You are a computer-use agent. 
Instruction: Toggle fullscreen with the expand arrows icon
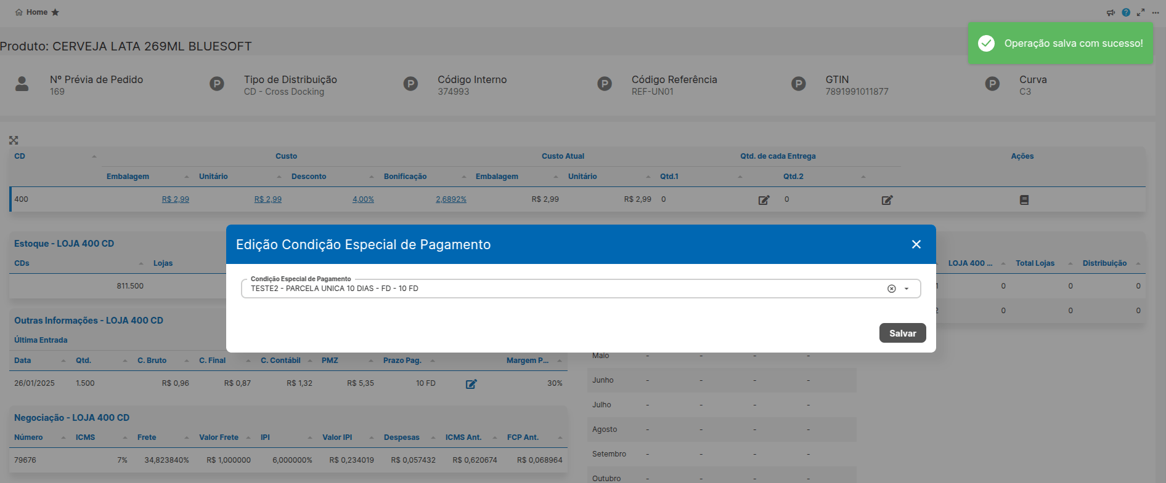(1141, 12)
